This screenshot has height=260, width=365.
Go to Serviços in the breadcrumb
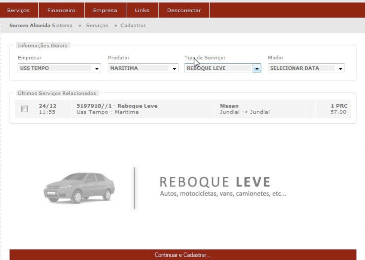point(97,25)
